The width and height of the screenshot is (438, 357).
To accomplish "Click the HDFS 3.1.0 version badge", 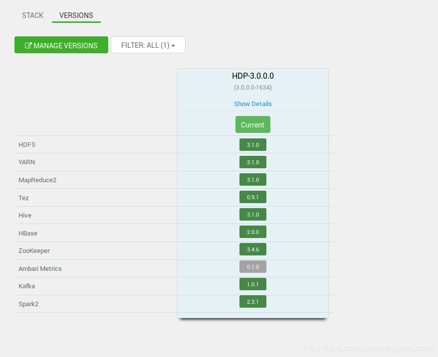I will [x=253, y=145].
